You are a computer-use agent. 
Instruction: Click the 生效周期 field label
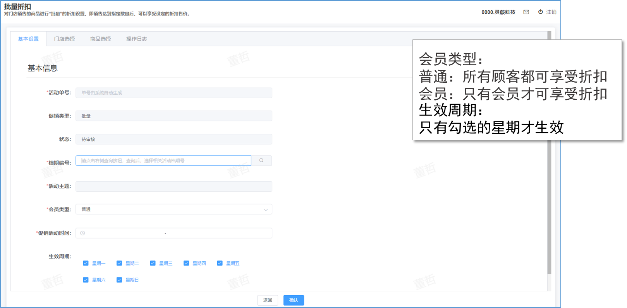60,256
